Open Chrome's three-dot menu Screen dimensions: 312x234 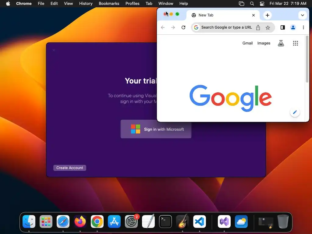[303, 27]
